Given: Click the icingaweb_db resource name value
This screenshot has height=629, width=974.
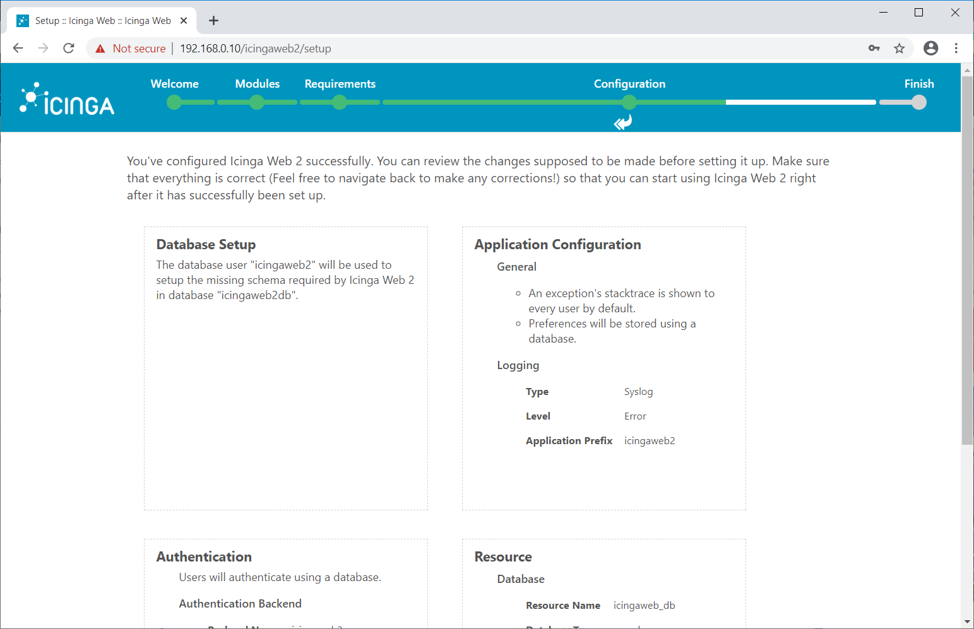Looking at the screenshot, I should [x=644, y=606].
